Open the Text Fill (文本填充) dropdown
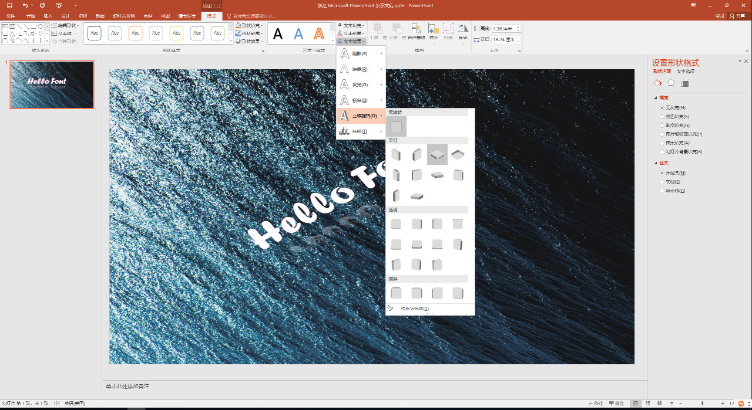This screenshot has width=752, height=410. click(351, 26)
